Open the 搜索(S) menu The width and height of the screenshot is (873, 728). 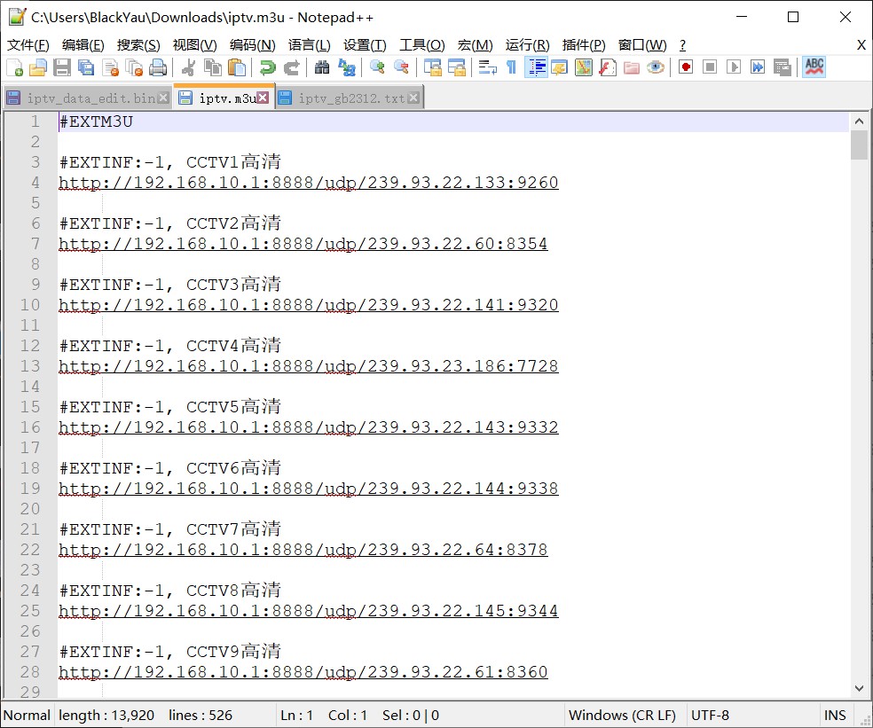pos(138,45)
